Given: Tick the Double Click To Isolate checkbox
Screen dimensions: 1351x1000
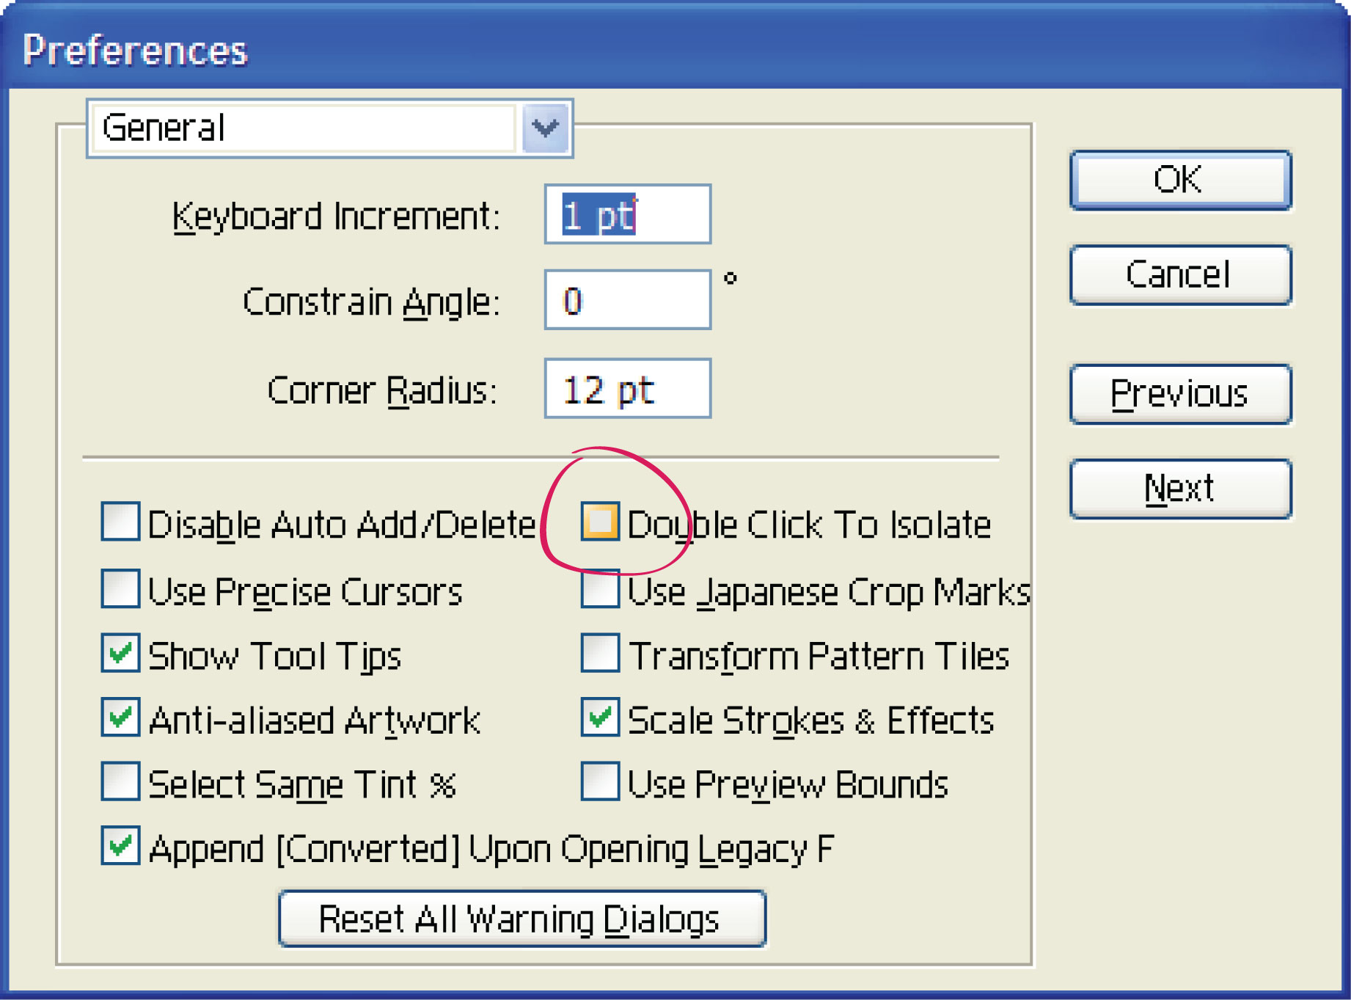Looking at the screenshot, I should 600,522.
